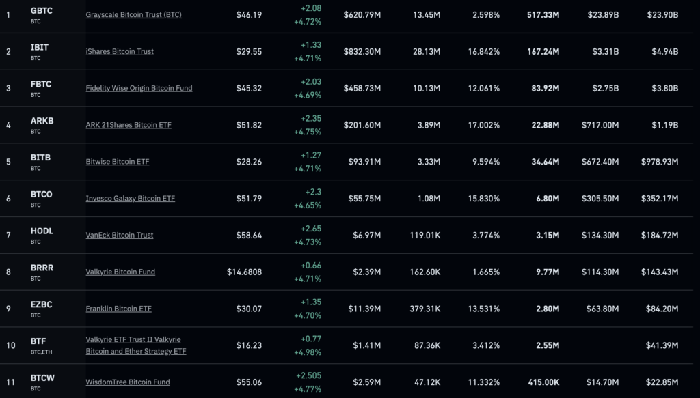
Task: Click the FBTC ticker symbol
Action: coord(41,84)
